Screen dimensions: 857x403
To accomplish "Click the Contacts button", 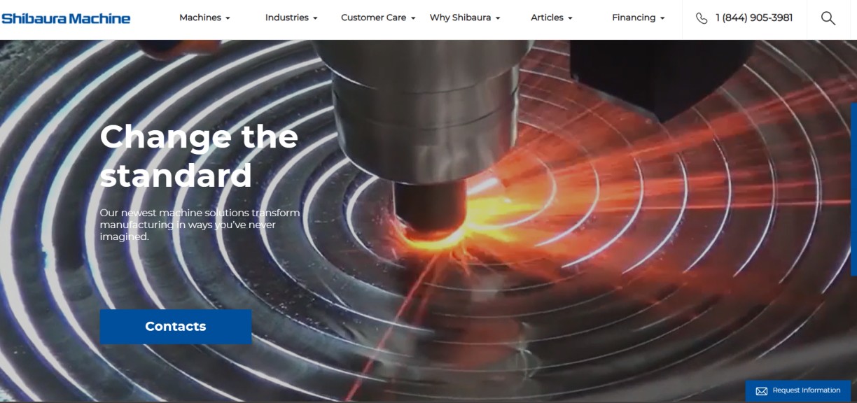I will [x=176, y=327].
